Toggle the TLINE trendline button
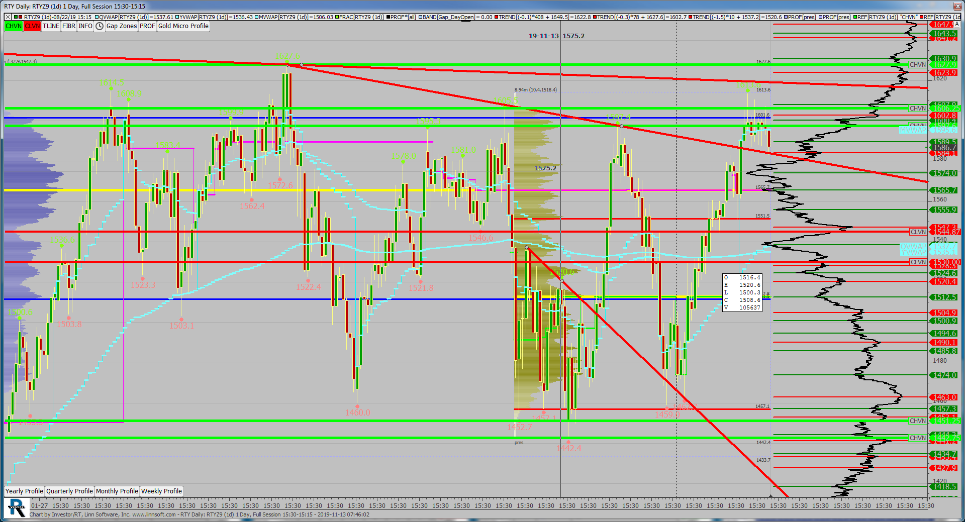 click(x=51, y=26)
